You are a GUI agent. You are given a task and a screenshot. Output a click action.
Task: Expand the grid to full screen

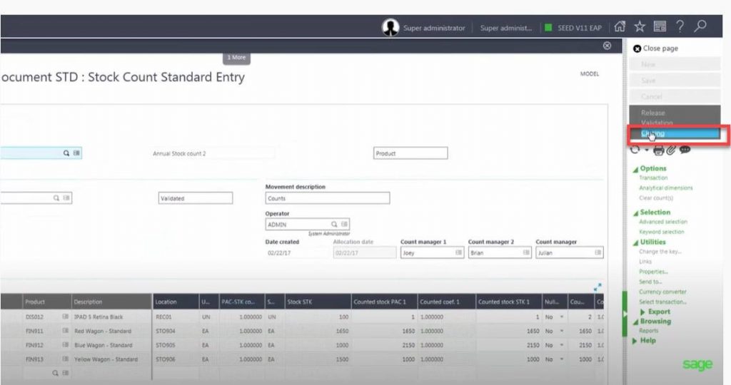click(597, 287)
